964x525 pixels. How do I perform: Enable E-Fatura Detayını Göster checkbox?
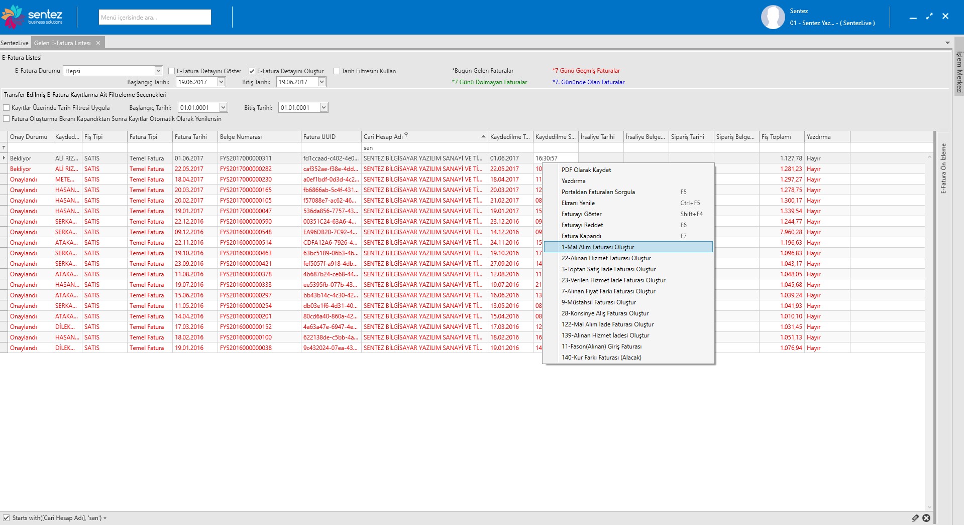pyautogui.click(x=171, y=71)
